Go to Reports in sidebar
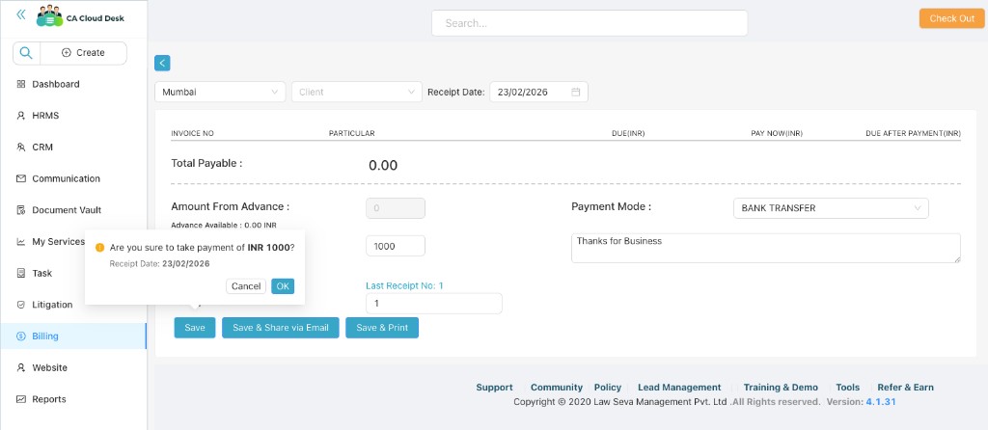This screenshot has width=988, height=430. coord(48,399)
